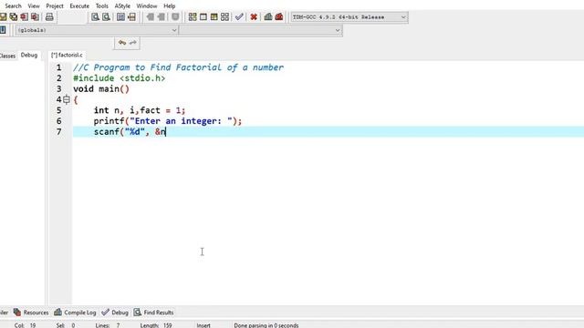Open the empty members dropdown beside (globals)
The width and height of the screenshot is (584, 328).
click(x=260, y=30)
